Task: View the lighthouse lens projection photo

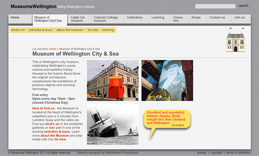Action: [x=167, y=80]
